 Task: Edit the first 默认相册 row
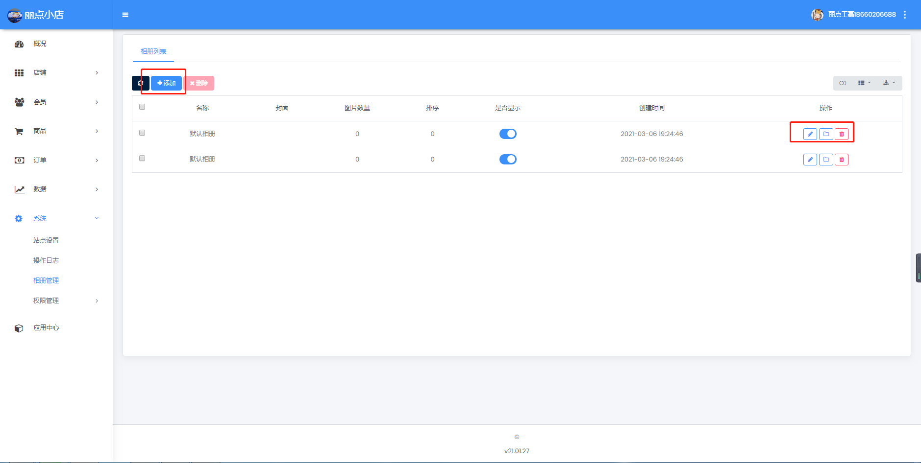810,134
